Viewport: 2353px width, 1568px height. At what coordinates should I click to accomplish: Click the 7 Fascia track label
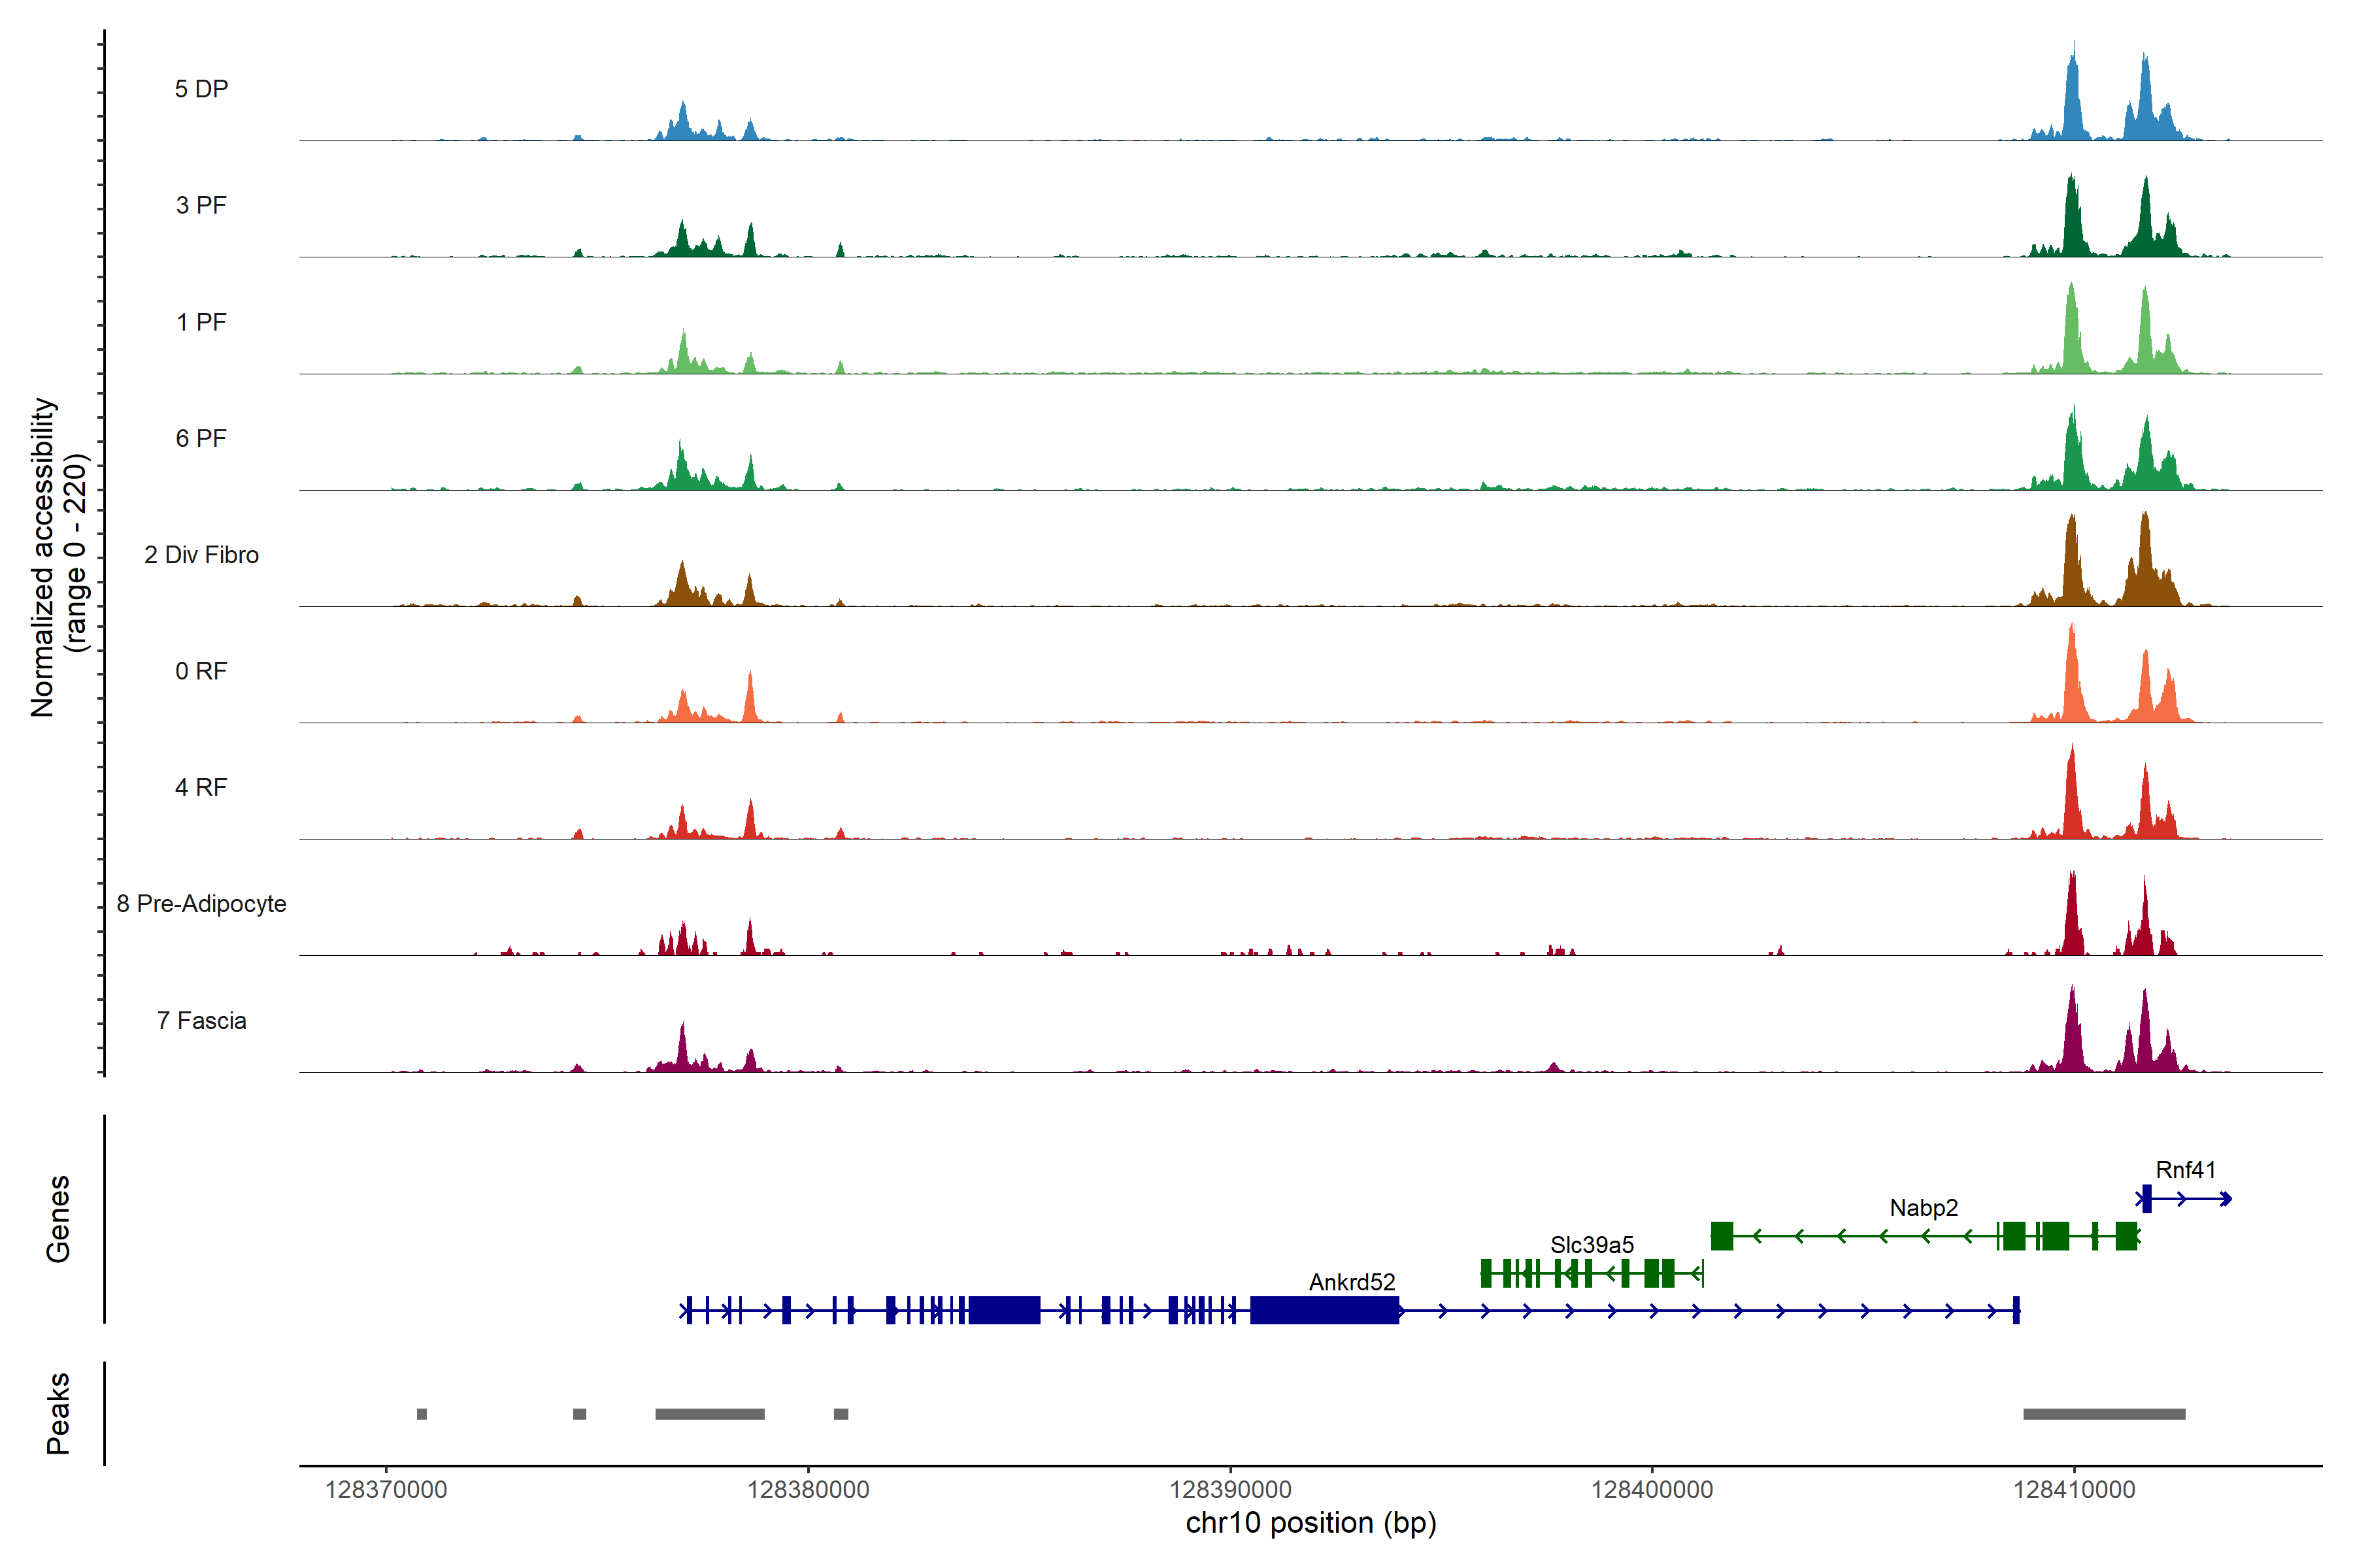tap(201, 1021)
